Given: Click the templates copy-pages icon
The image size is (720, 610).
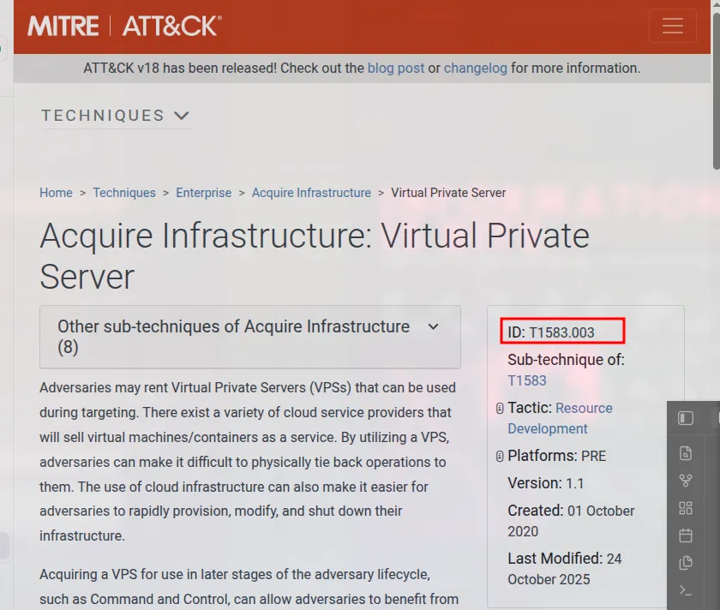Looking at the screenshot, I should pyautogui.click(x=686, y=563).
